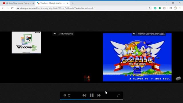Close the ViewSync tab
The image size is (183, 103).
tap(67, 3)
